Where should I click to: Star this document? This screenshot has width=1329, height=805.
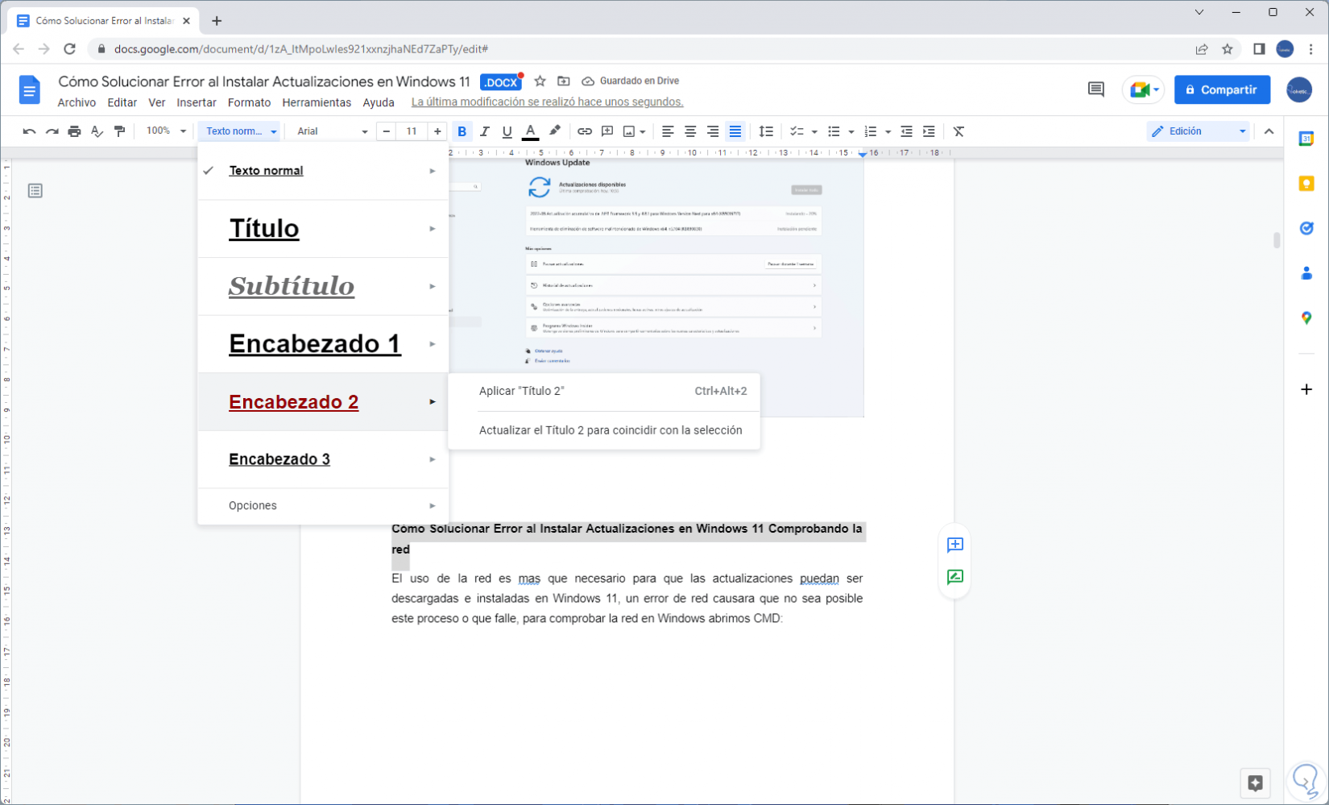[540, 81]
